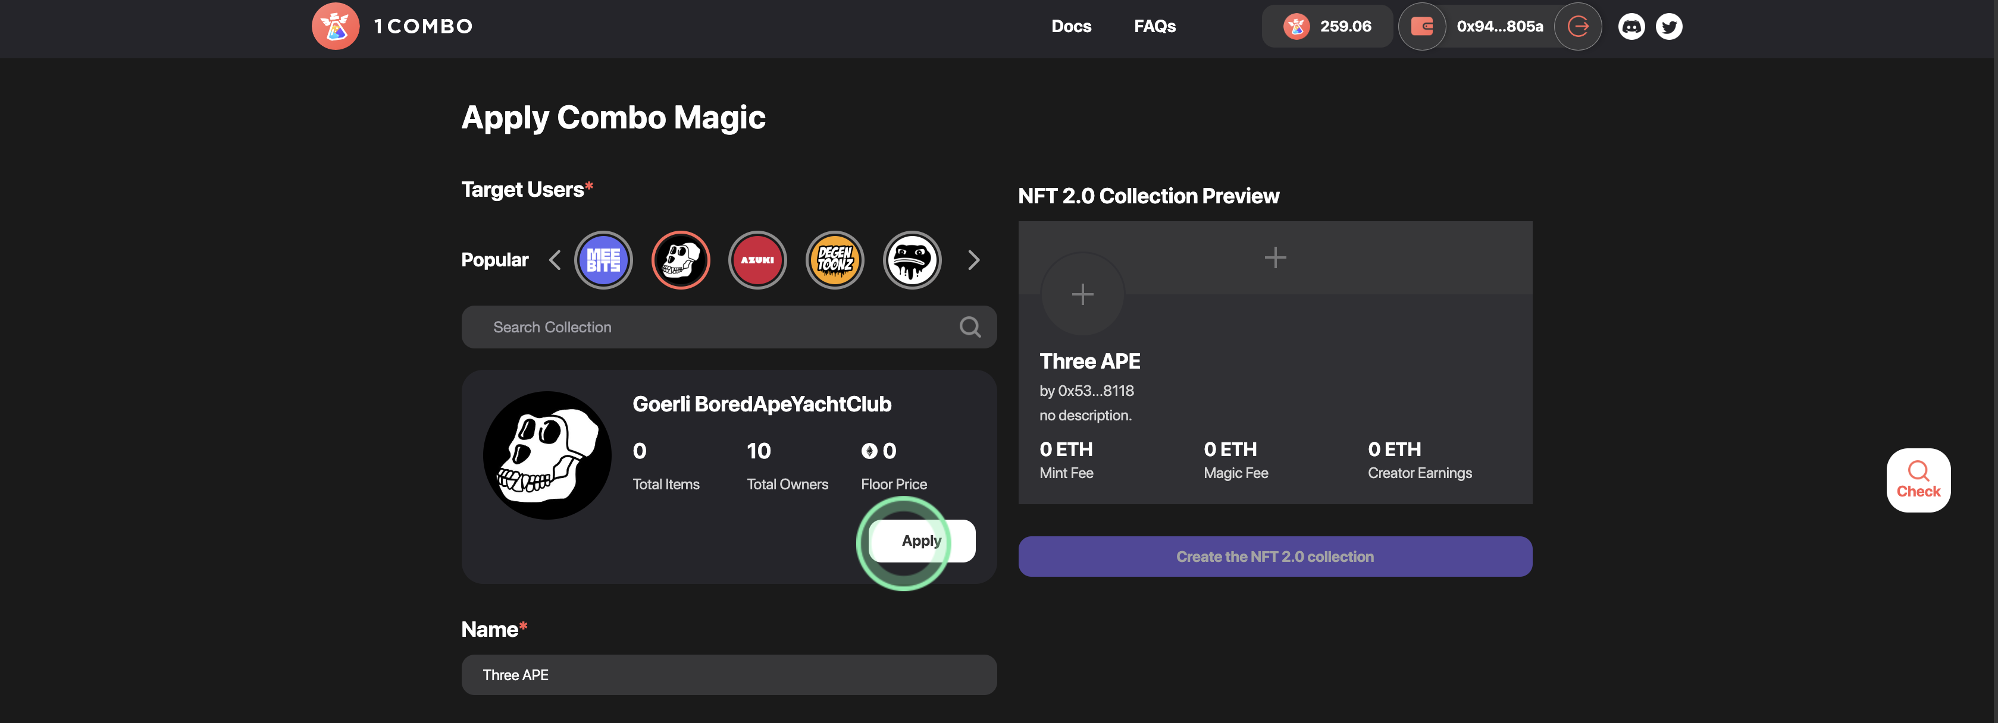
Task: Click Create the NFT 2.0 collection button
Action: (x=1274, y=557)
